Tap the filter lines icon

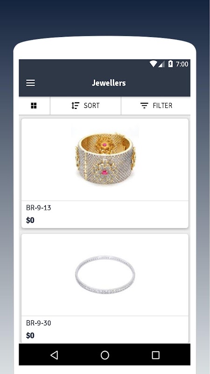coord(144,106)
